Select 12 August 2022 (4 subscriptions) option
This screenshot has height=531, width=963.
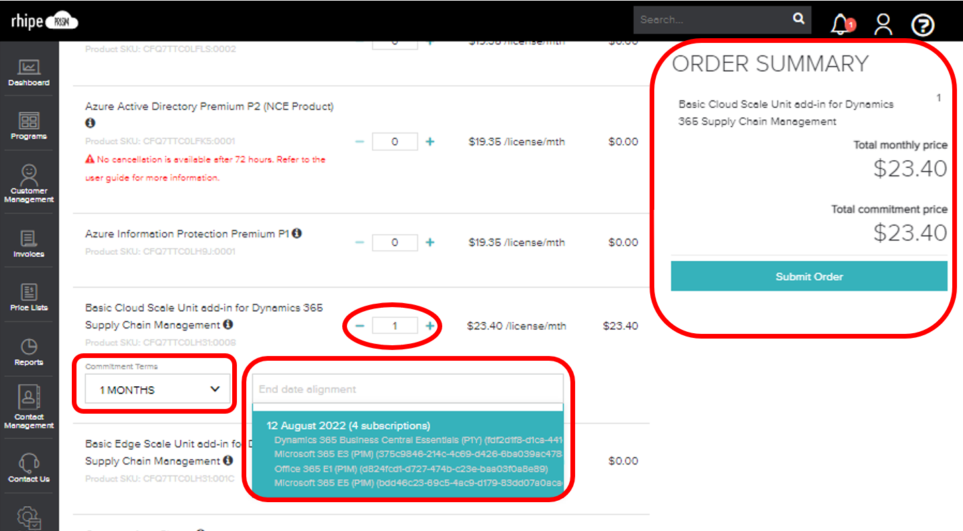click(x=348, y=426)
